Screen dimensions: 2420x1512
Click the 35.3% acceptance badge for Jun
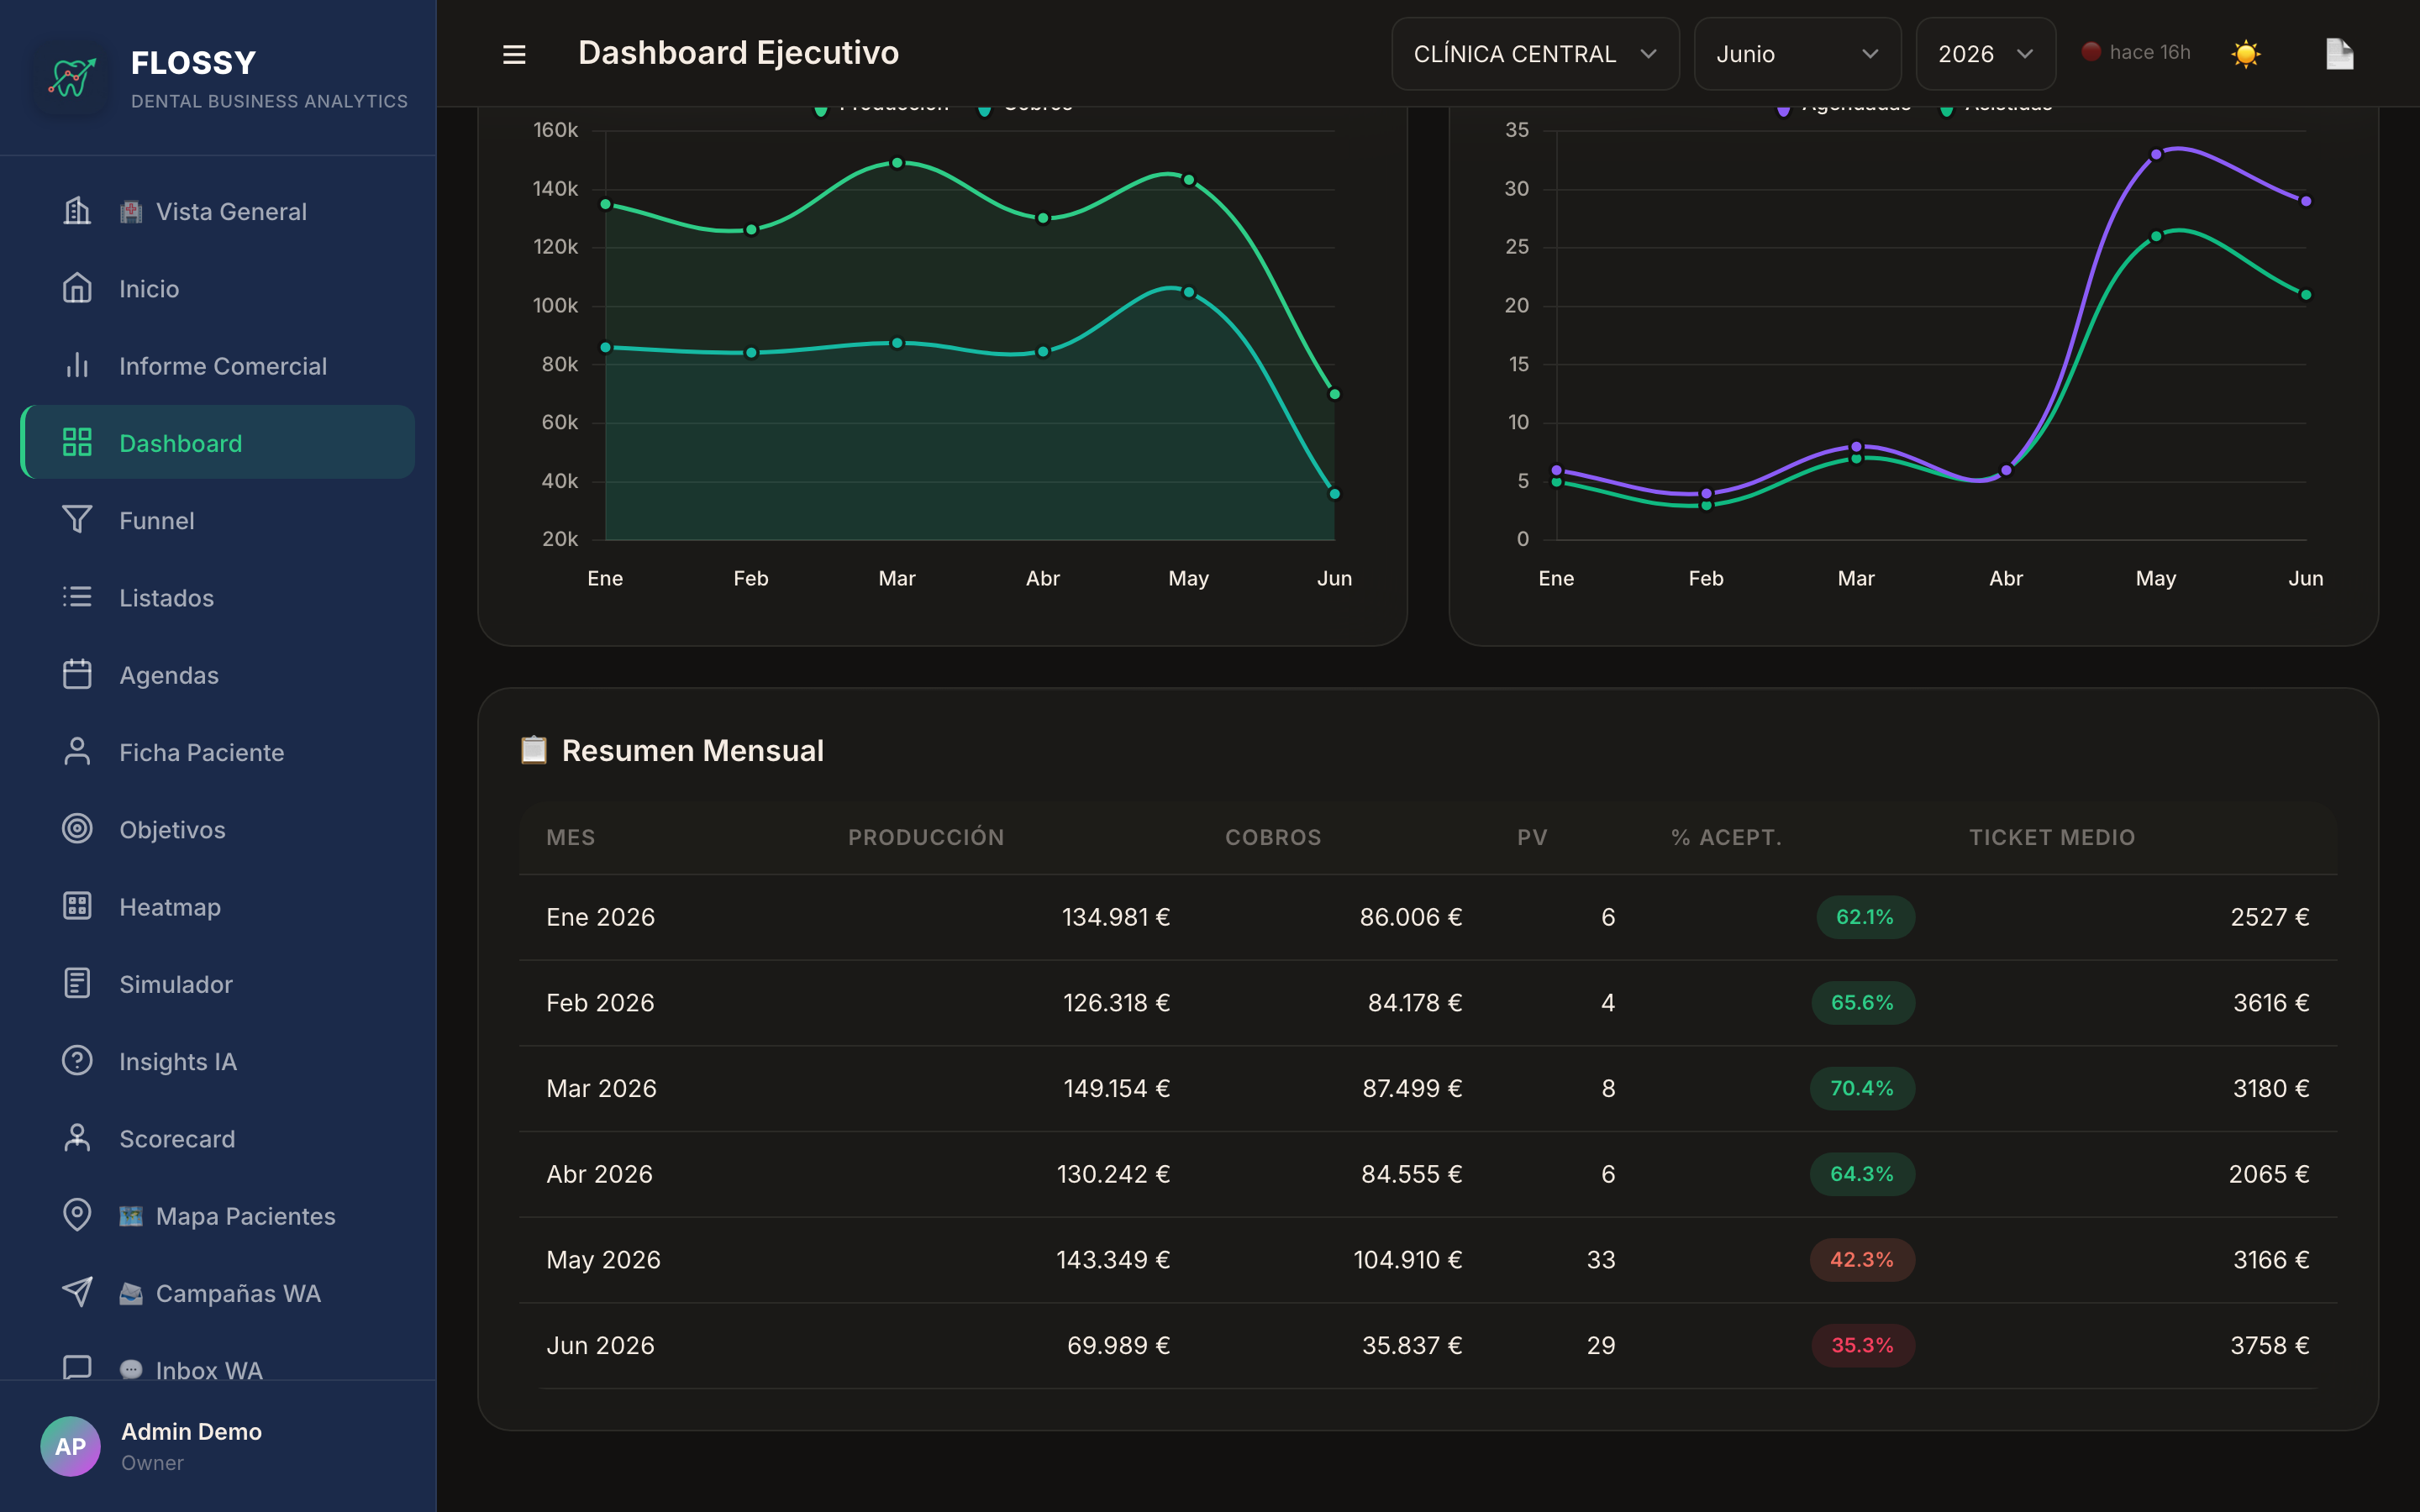click(x=1862, y=1345)
